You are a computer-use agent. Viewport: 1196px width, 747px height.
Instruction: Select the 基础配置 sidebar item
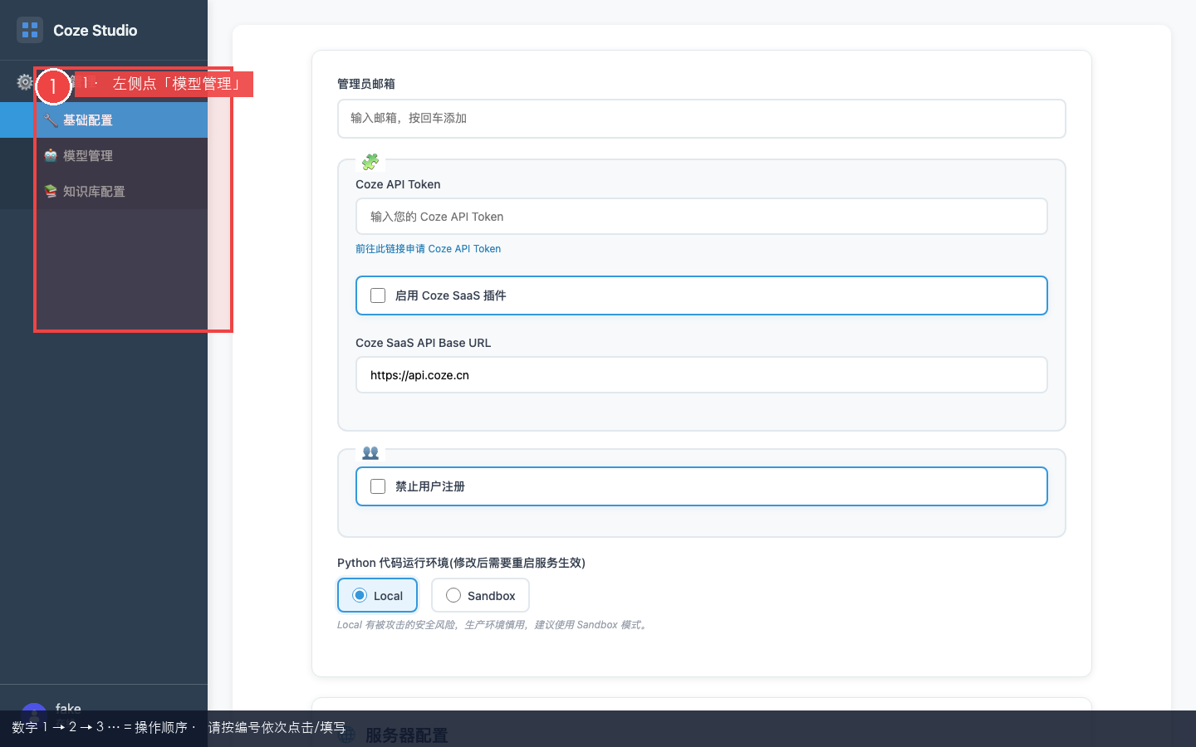[104, 120]
